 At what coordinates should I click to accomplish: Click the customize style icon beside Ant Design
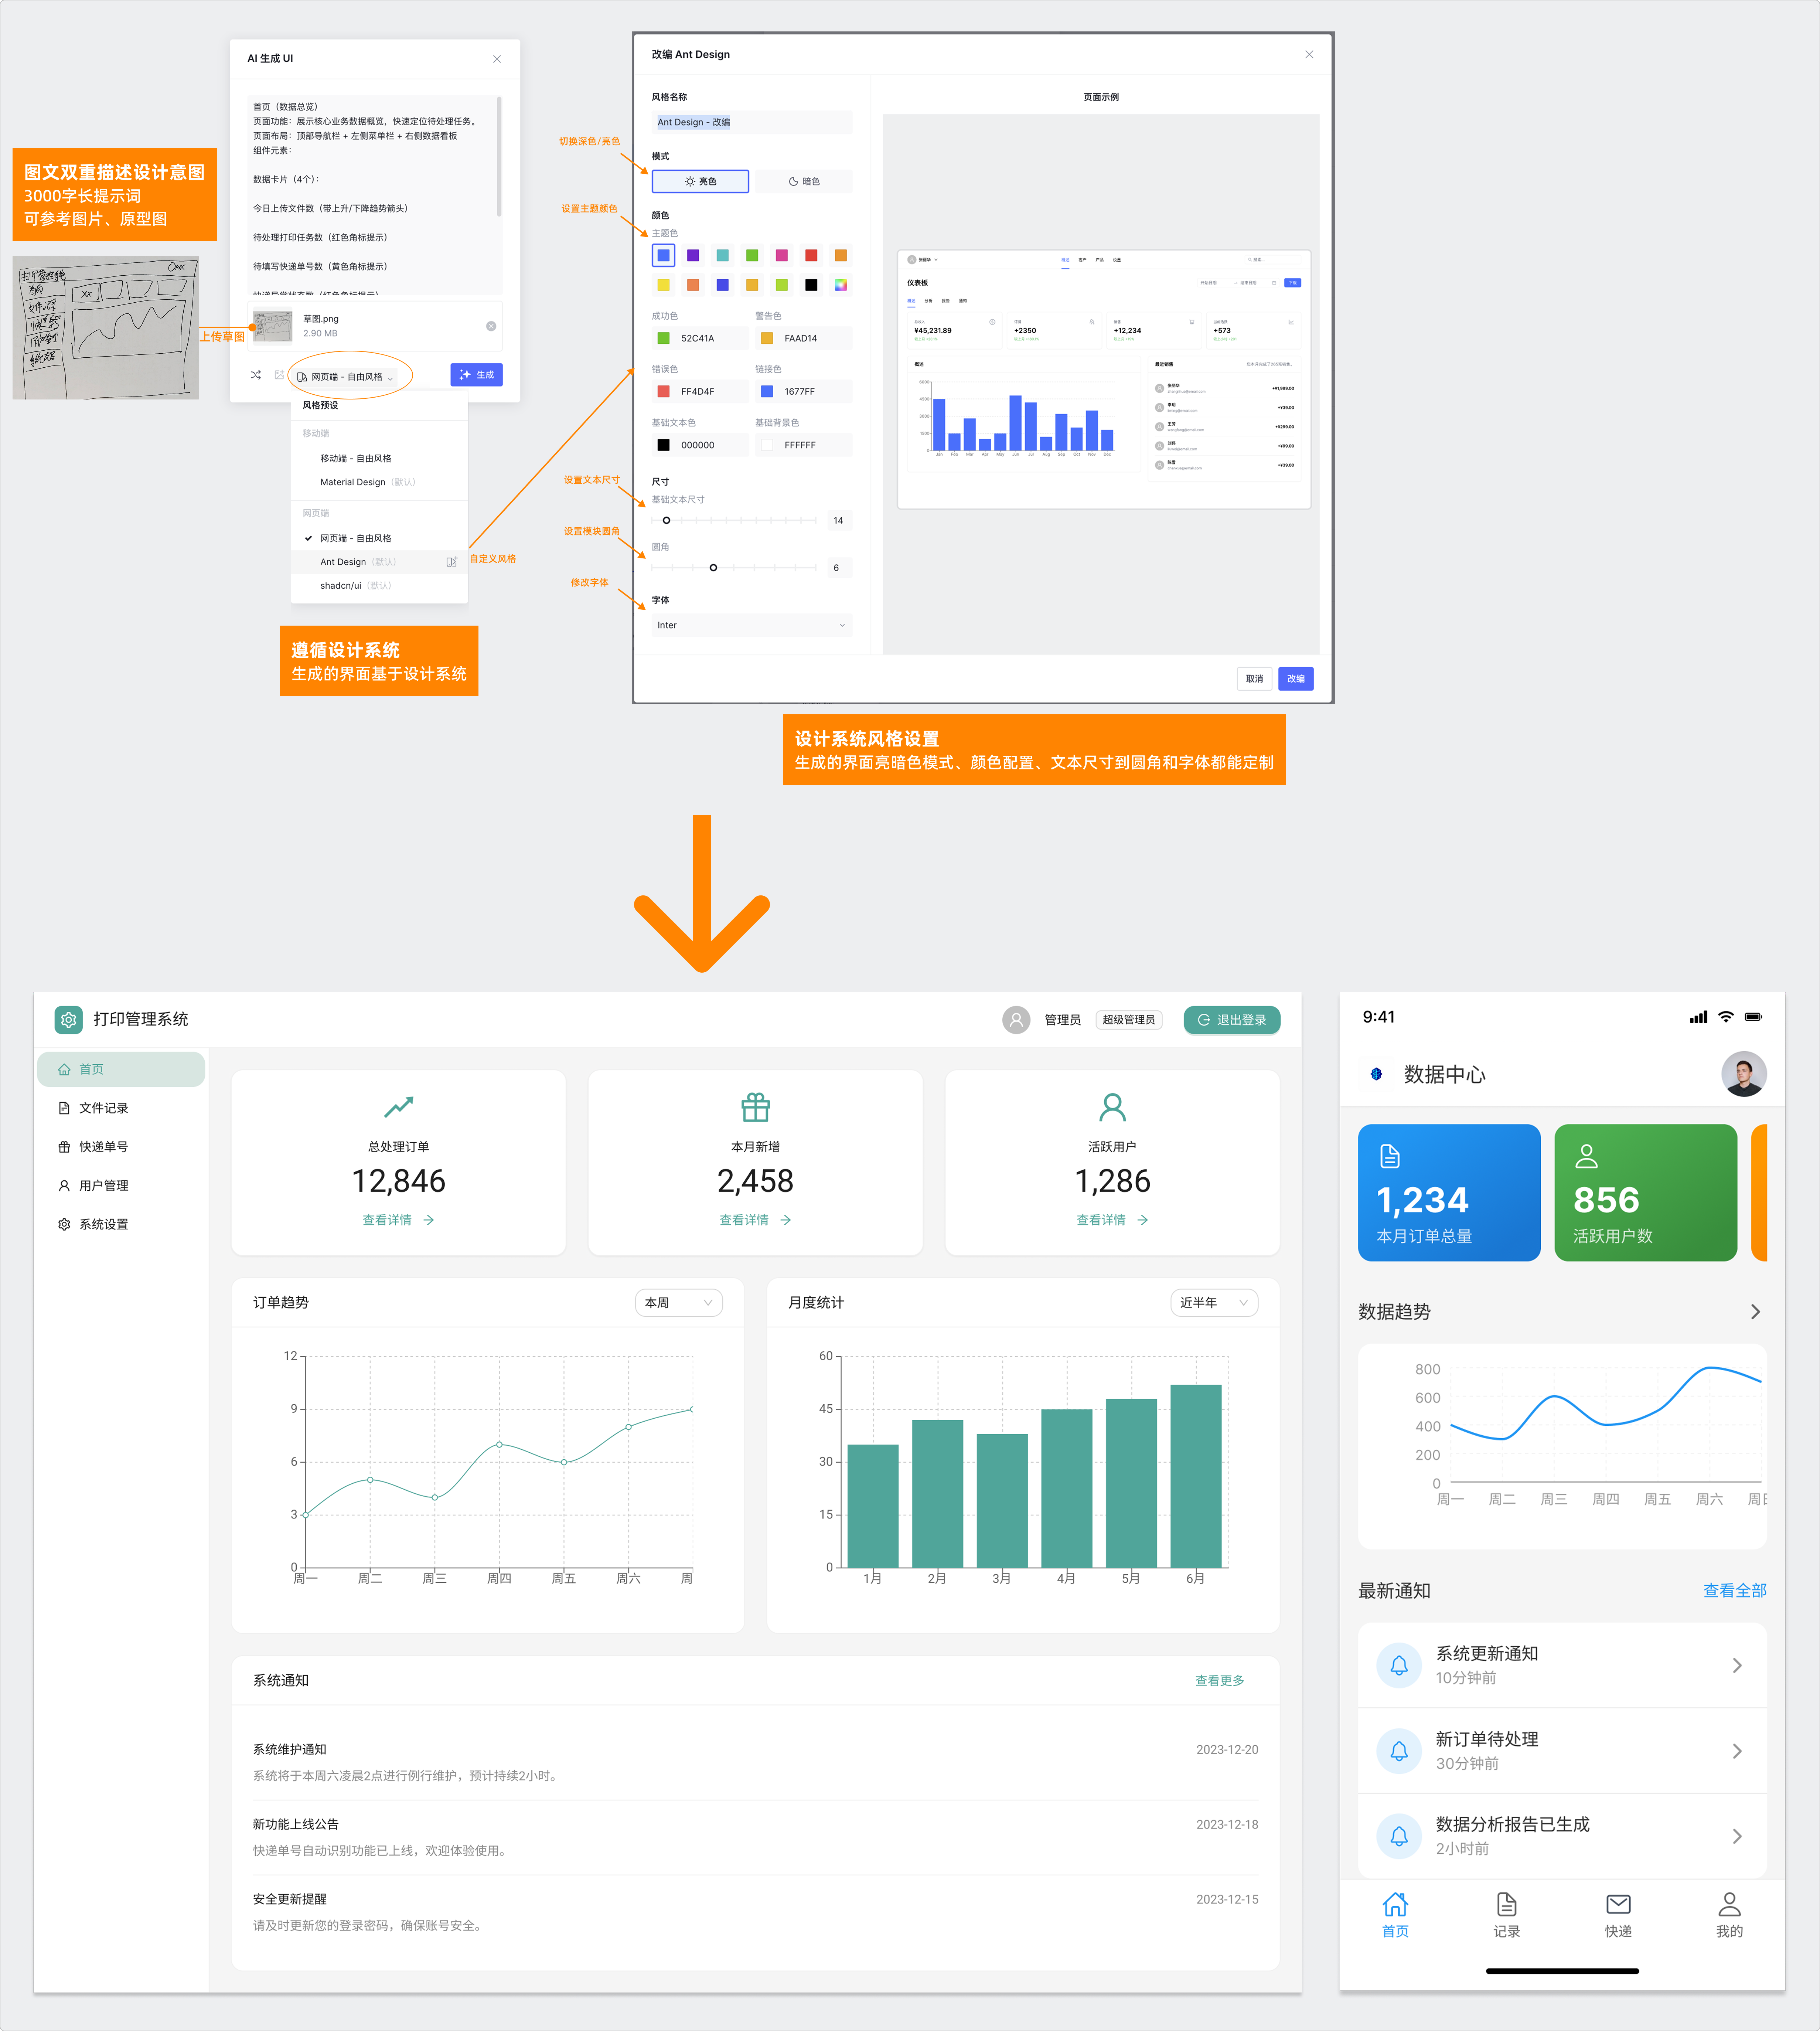[x=452, y=562]
